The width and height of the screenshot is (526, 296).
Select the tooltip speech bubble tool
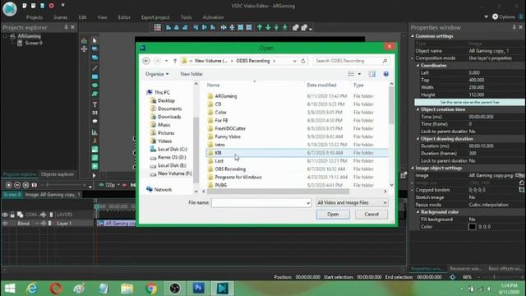(x=95, y=121)
